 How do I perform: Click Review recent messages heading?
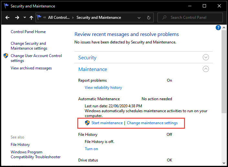(127, 34)
